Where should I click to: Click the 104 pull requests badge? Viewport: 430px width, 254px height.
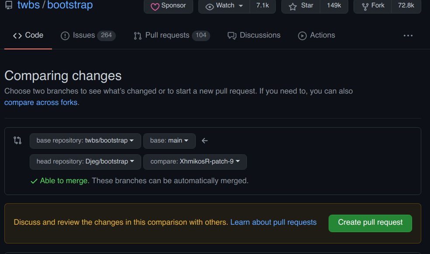coord(201,35)
